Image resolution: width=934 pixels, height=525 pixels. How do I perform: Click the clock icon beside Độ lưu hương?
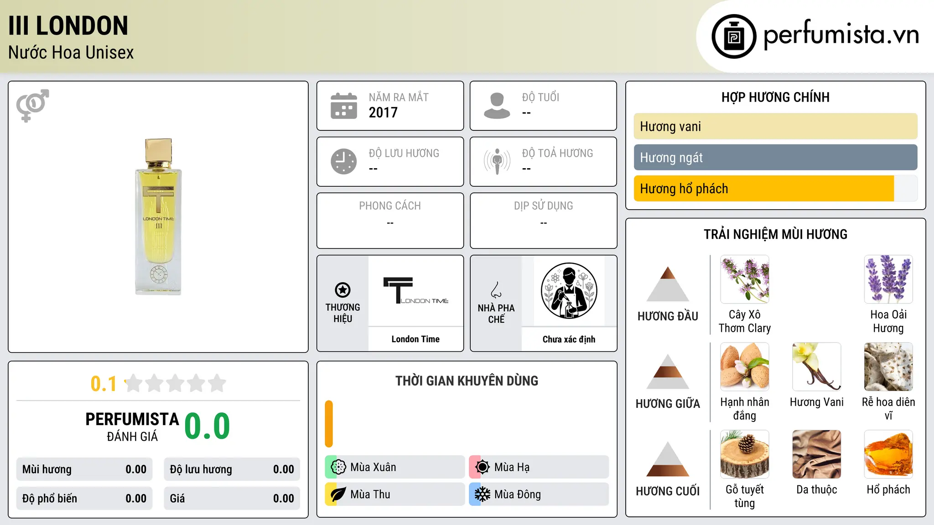coord(344,161)
